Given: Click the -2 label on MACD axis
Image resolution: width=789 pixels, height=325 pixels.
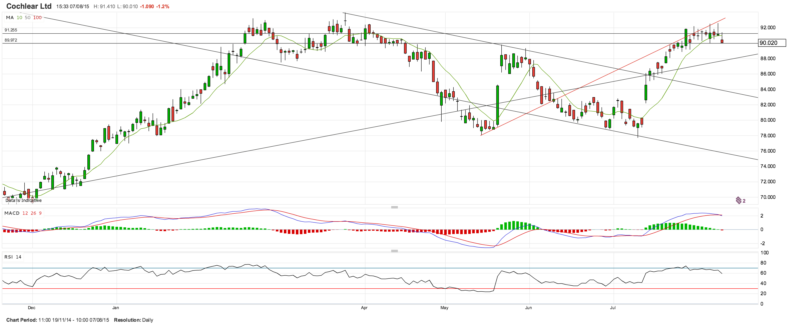Looking at the screenshot, I should [x=763, y=243].
